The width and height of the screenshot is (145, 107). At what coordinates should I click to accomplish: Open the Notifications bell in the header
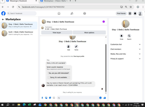click(x=135, y=13)
